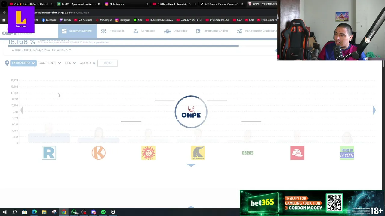The height and width of the screenshot is (216, 385).
Task: Open the SAU bookmark
Action: coord(237,20)
